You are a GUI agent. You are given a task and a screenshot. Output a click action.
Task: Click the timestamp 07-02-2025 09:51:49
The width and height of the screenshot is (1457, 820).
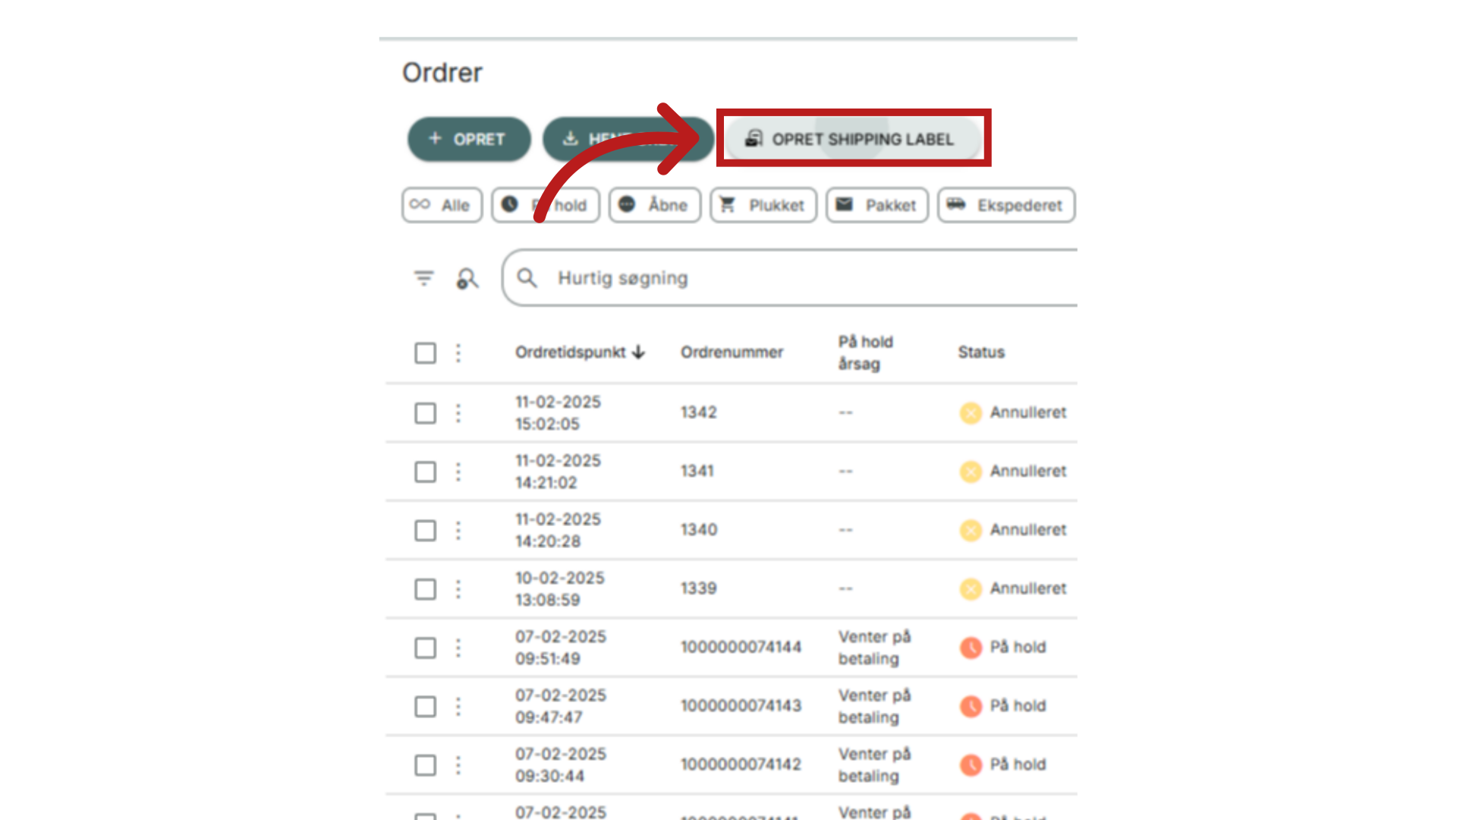pos(561,648)
